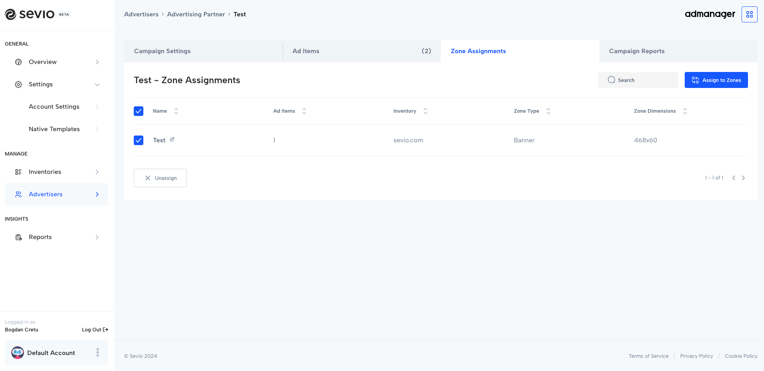This screenshot has width=764, height=371.
Task: Open external link icon next to Test
Action: (x=172, y=140)
